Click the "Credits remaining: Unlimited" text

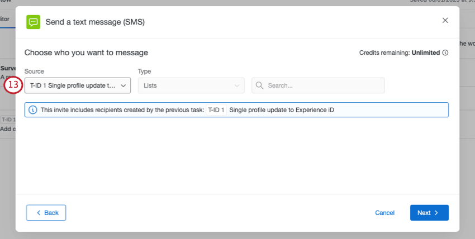click(400, 53)
